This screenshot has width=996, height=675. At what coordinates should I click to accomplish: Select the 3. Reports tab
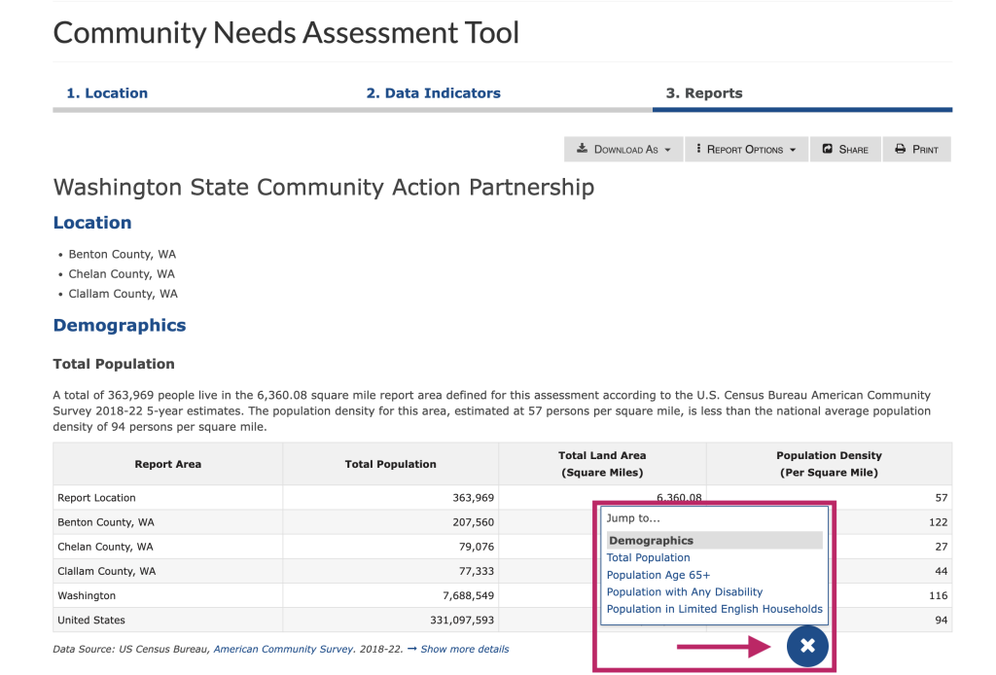[x=704, y=92]
